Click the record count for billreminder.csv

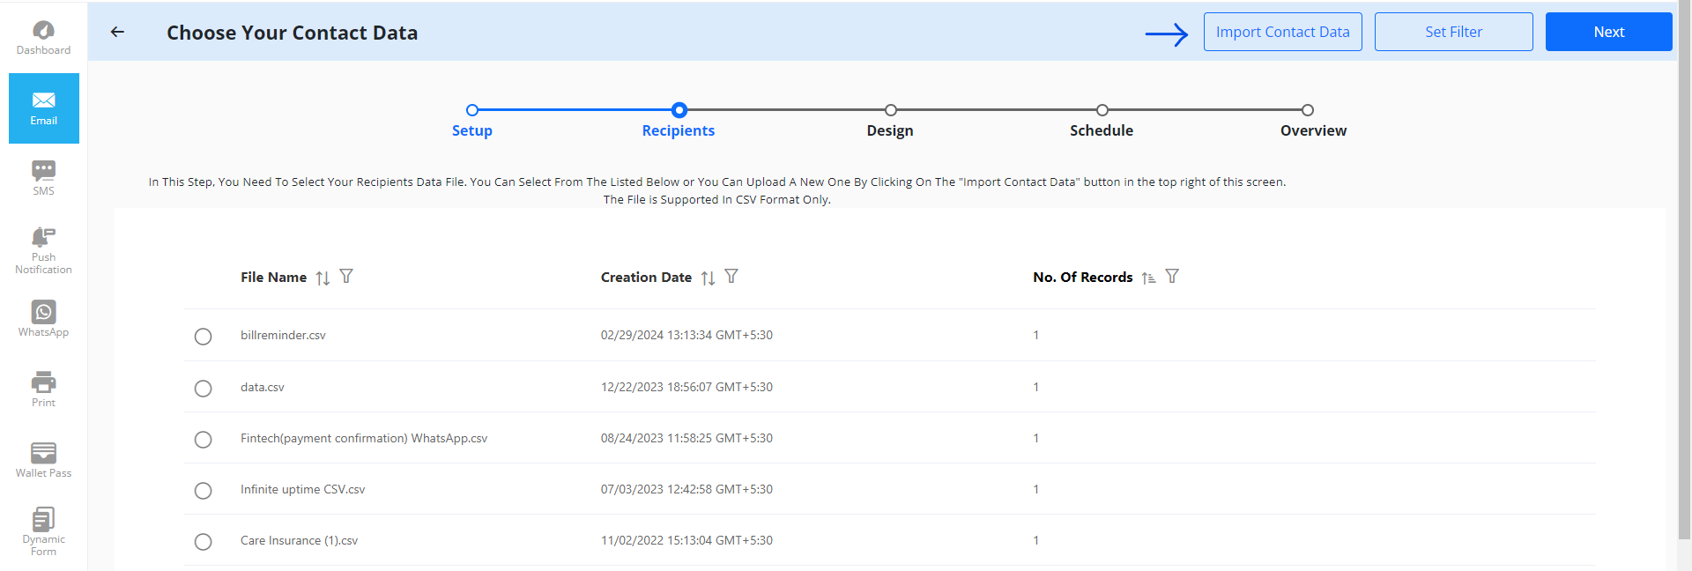point(1036,335)
